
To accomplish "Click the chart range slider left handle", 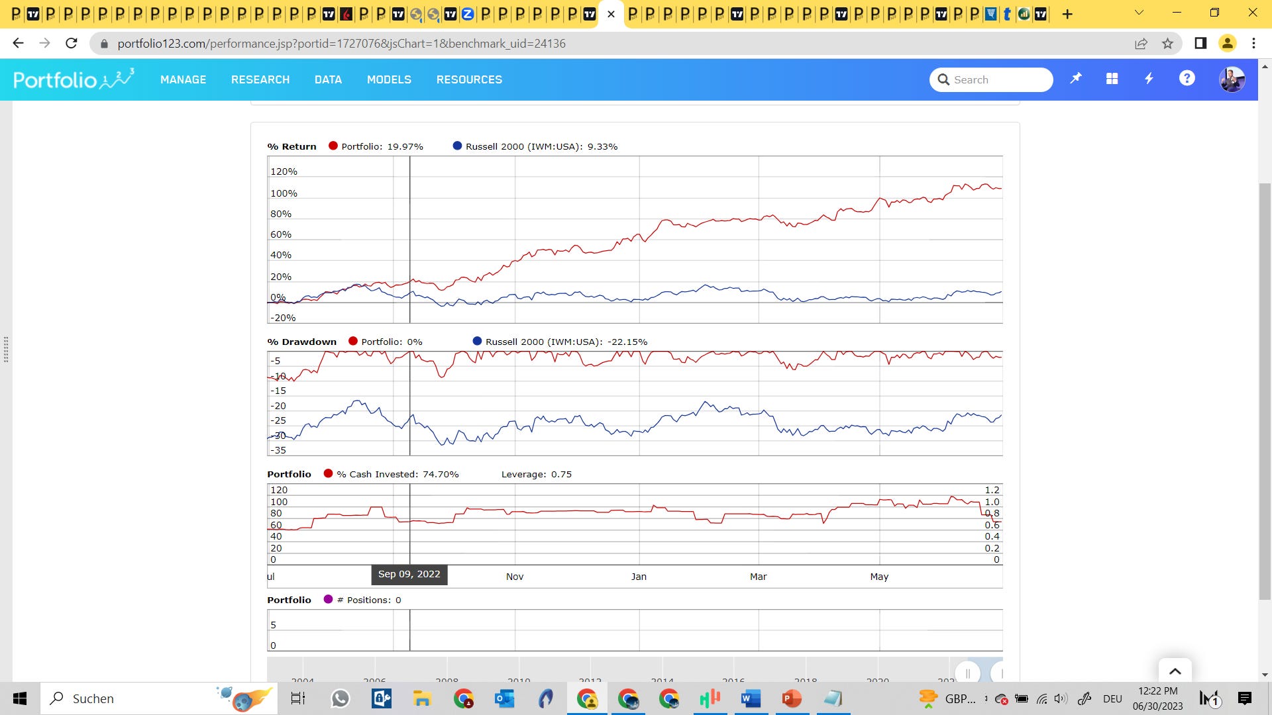I will [967, 673].
